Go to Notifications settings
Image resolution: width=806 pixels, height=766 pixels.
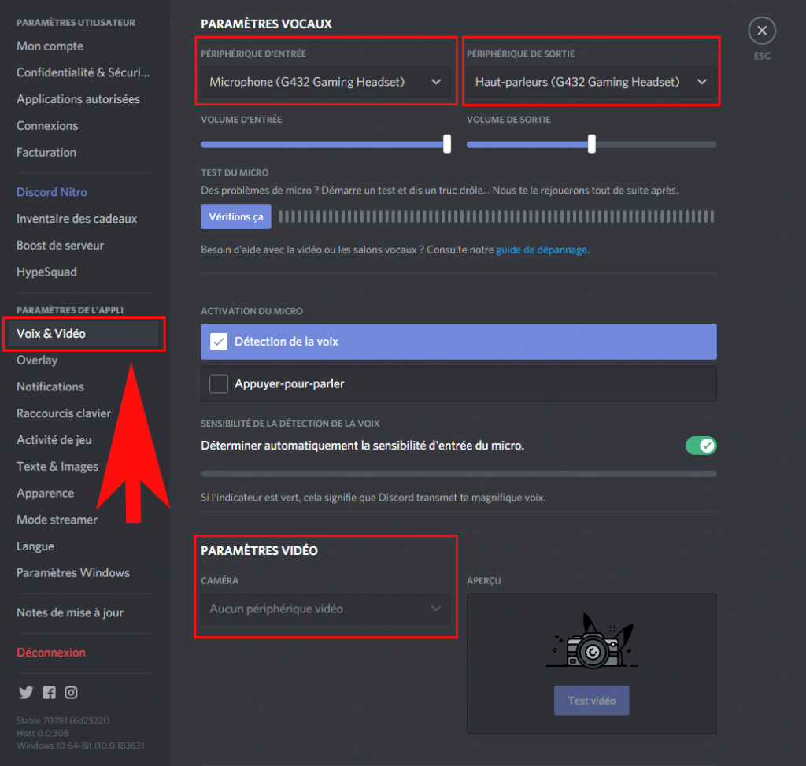(50, 387)
